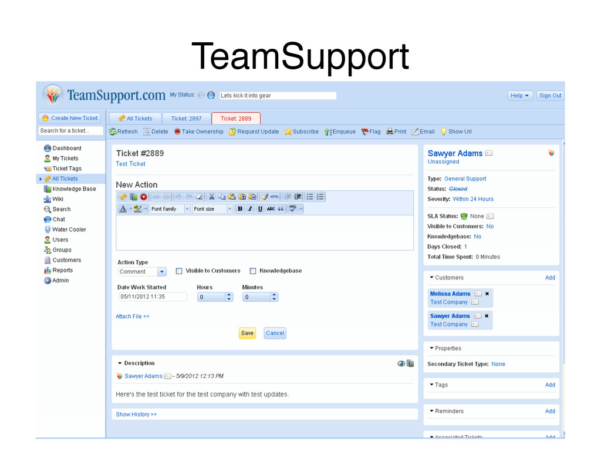The image size is (601, 451).
Task: Toggle bold formatting
Action: point(240,208)
